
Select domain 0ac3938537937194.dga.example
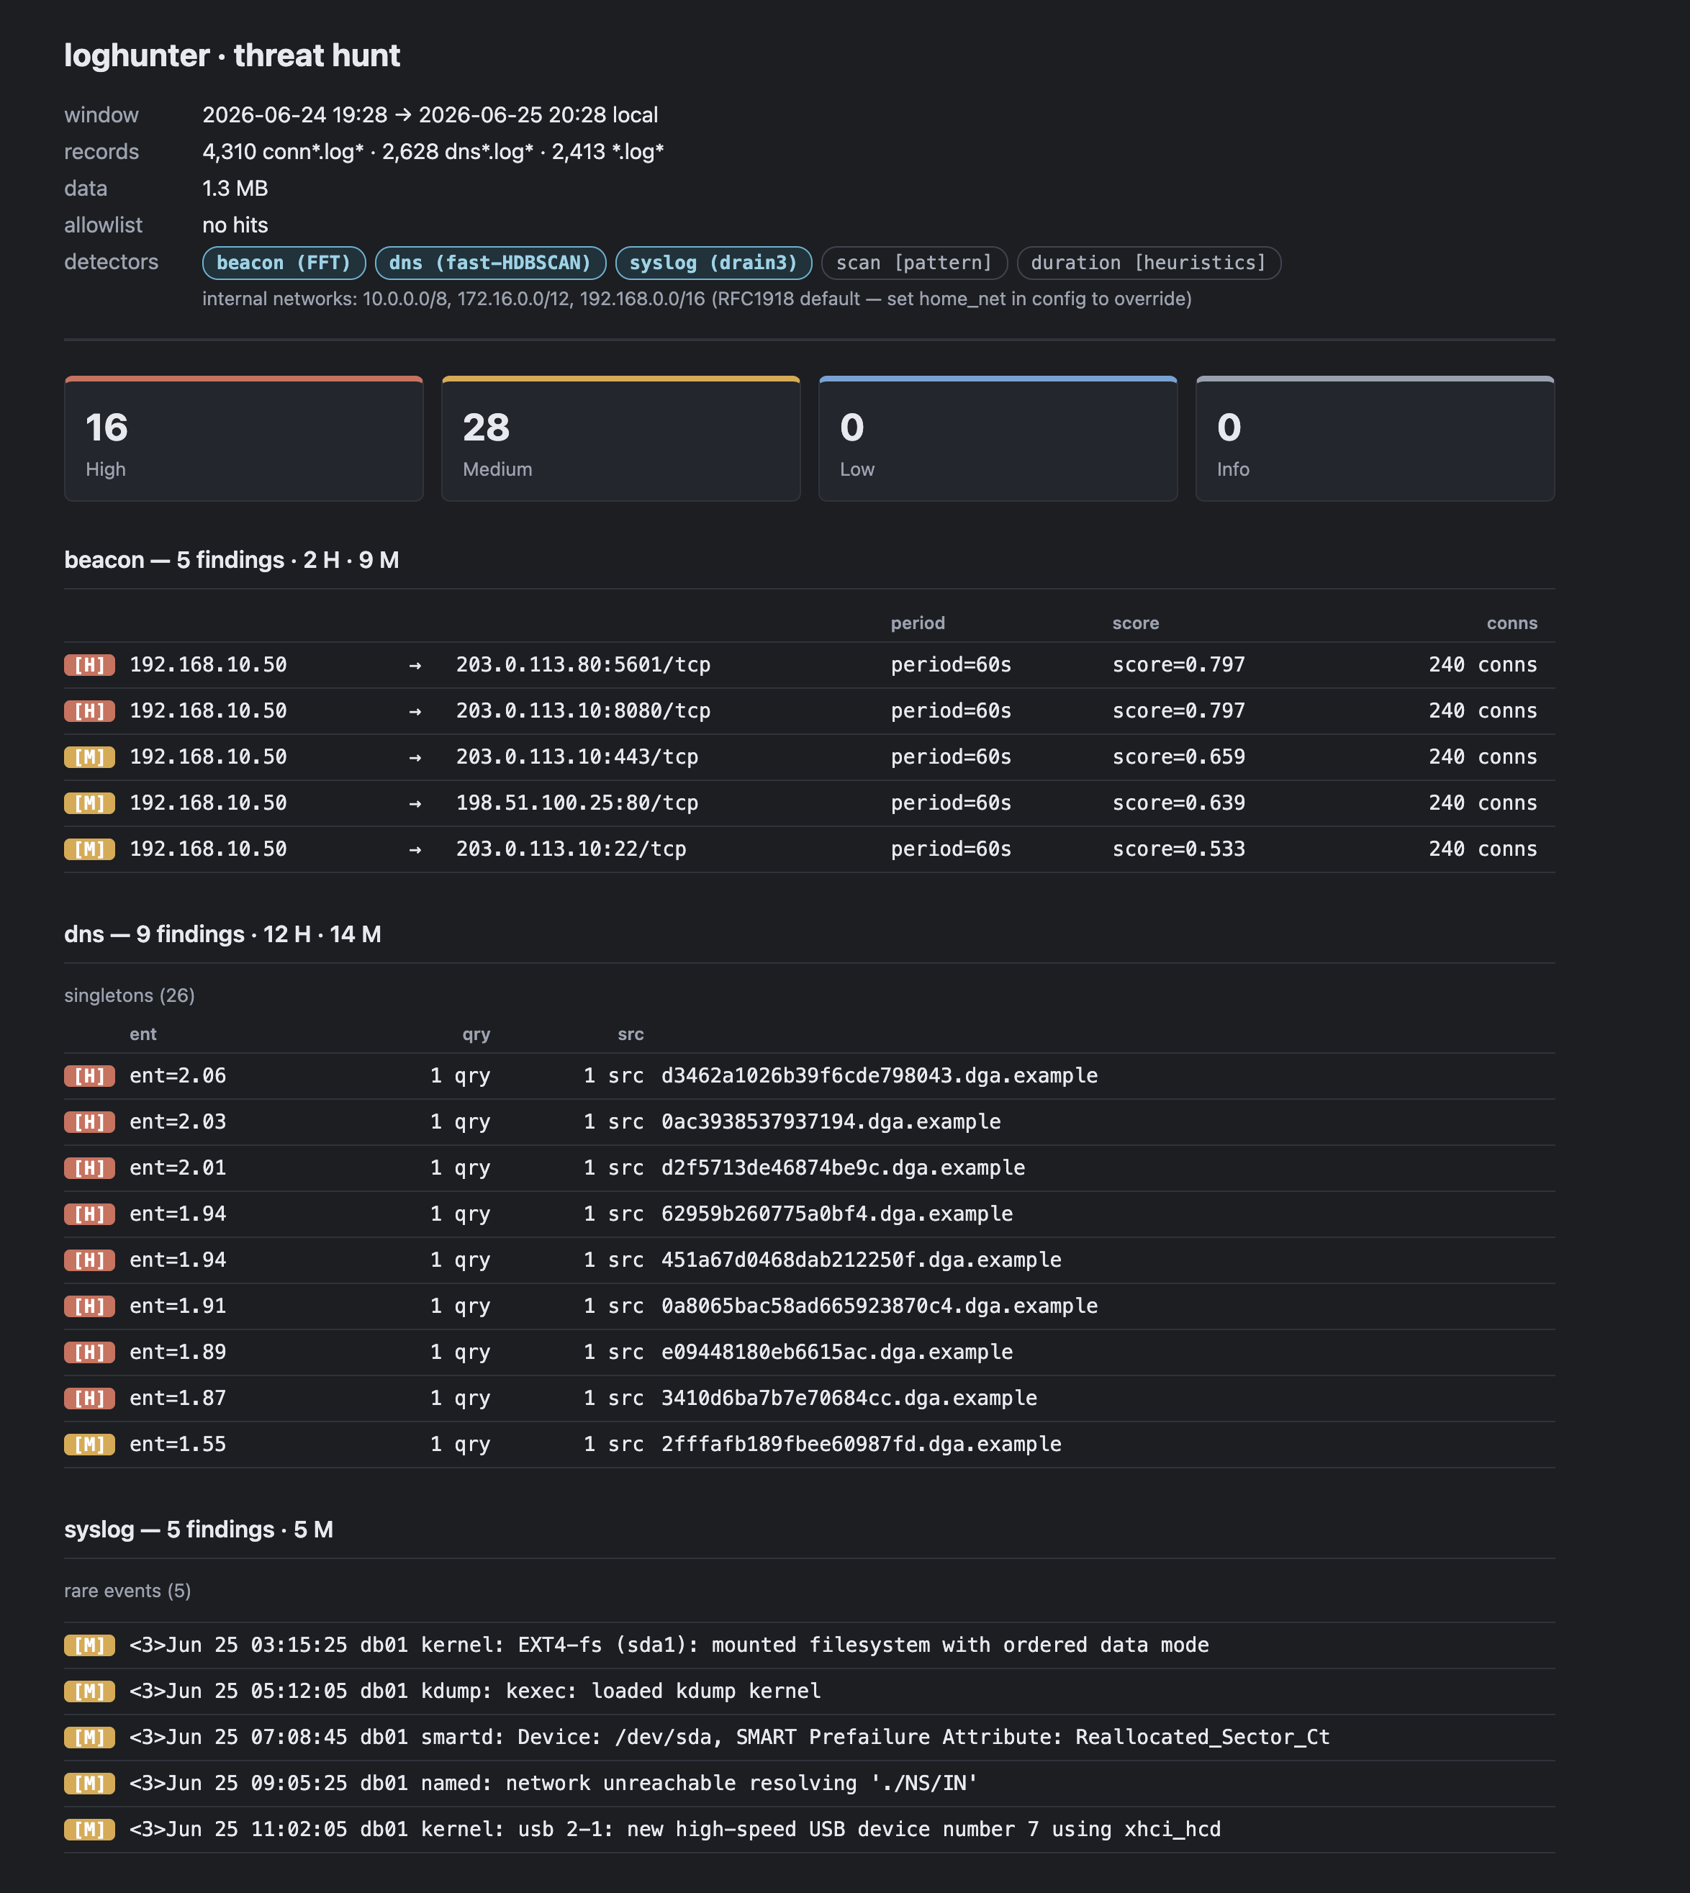[x=831, y=1121]
